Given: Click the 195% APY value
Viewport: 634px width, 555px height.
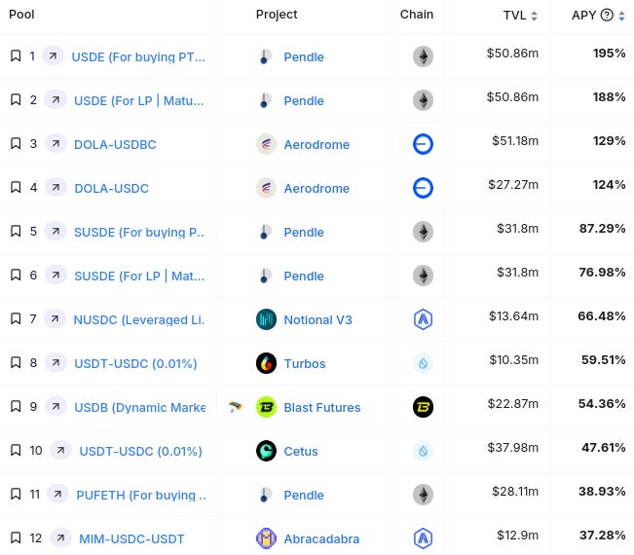Looking at the screenshot, I should click(609, 53).
